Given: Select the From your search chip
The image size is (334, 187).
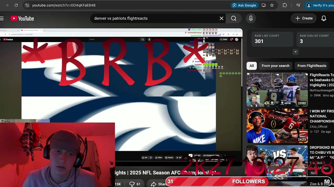Looking at the screenshot, I should pos(276,66).
